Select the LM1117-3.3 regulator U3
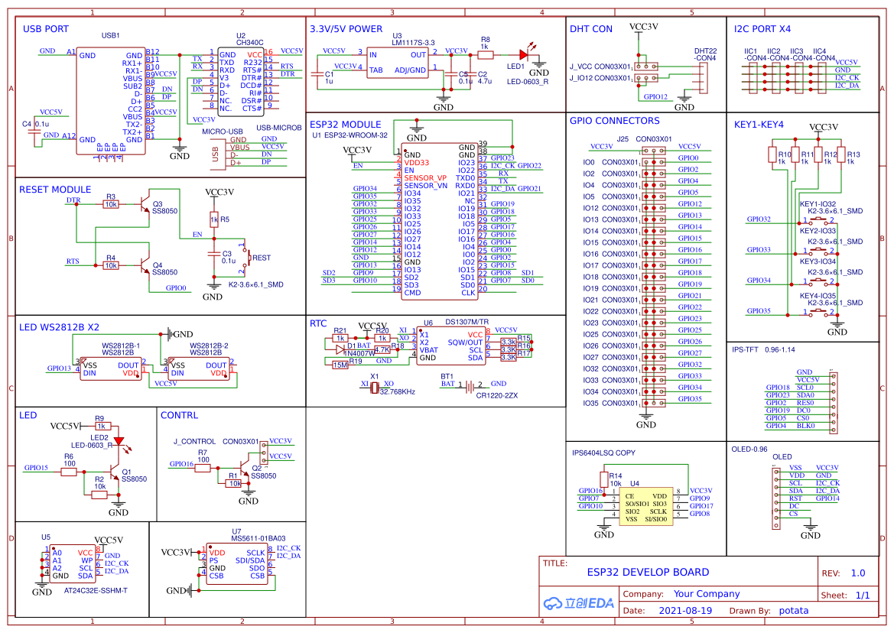This screenshot has height=633, width=894. click(x=398, y=63)
